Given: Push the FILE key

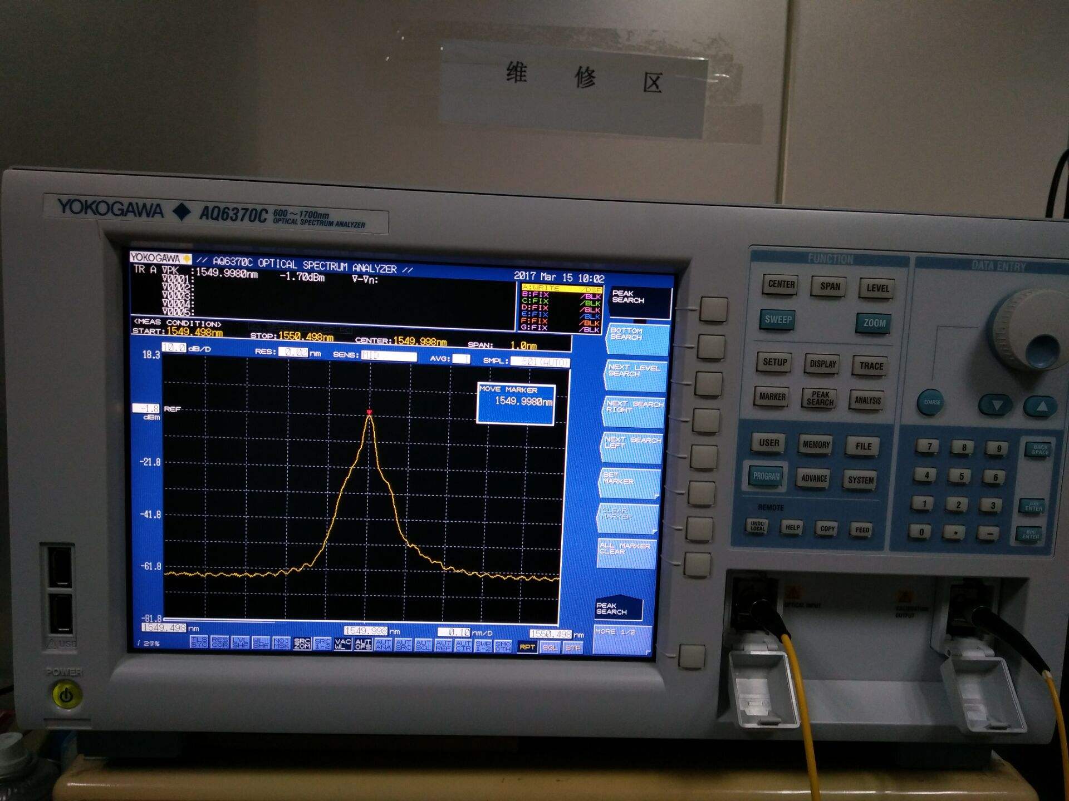Looking at the screenshot, I should coord(863,447).
